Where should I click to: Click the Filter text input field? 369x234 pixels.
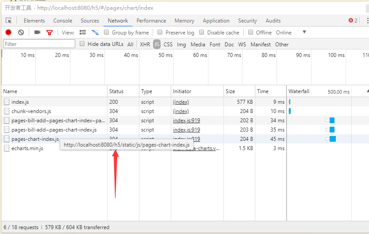[x=39, y=44]
